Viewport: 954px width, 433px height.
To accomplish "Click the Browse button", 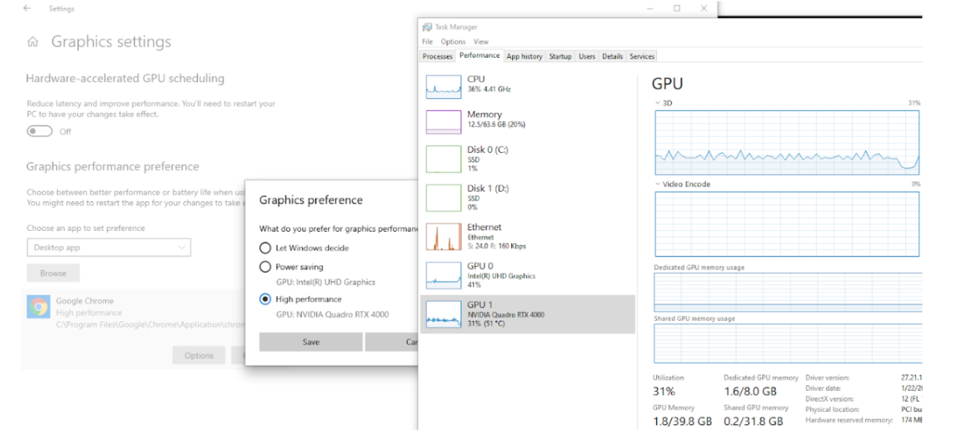I will 54,273.
